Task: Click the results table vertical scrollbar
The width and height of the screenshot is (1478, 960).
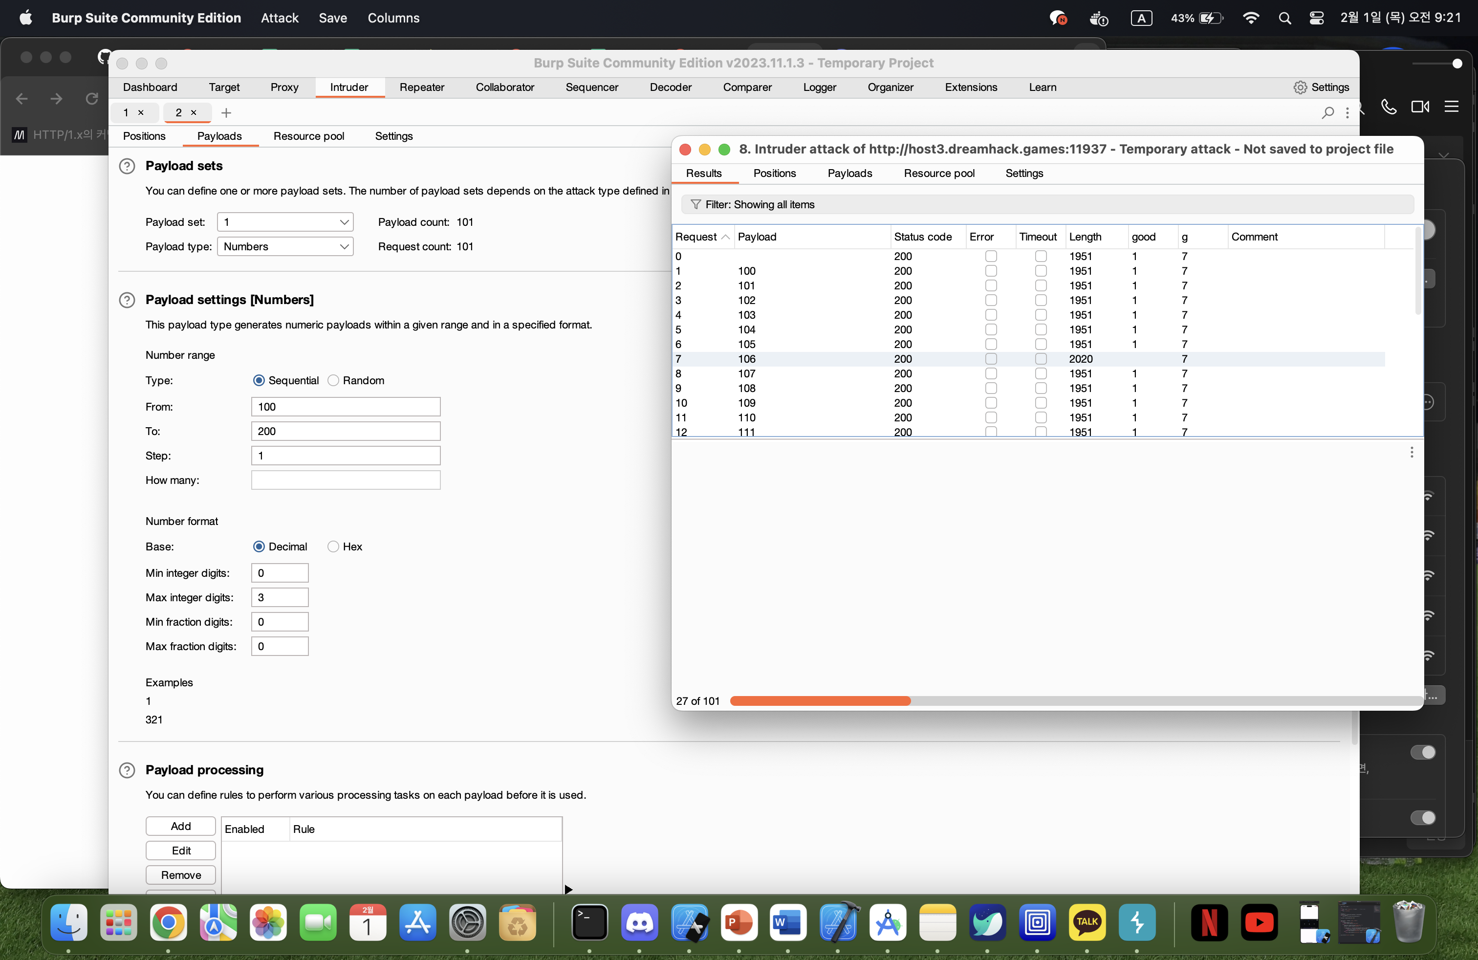Action: point(1418,271)
